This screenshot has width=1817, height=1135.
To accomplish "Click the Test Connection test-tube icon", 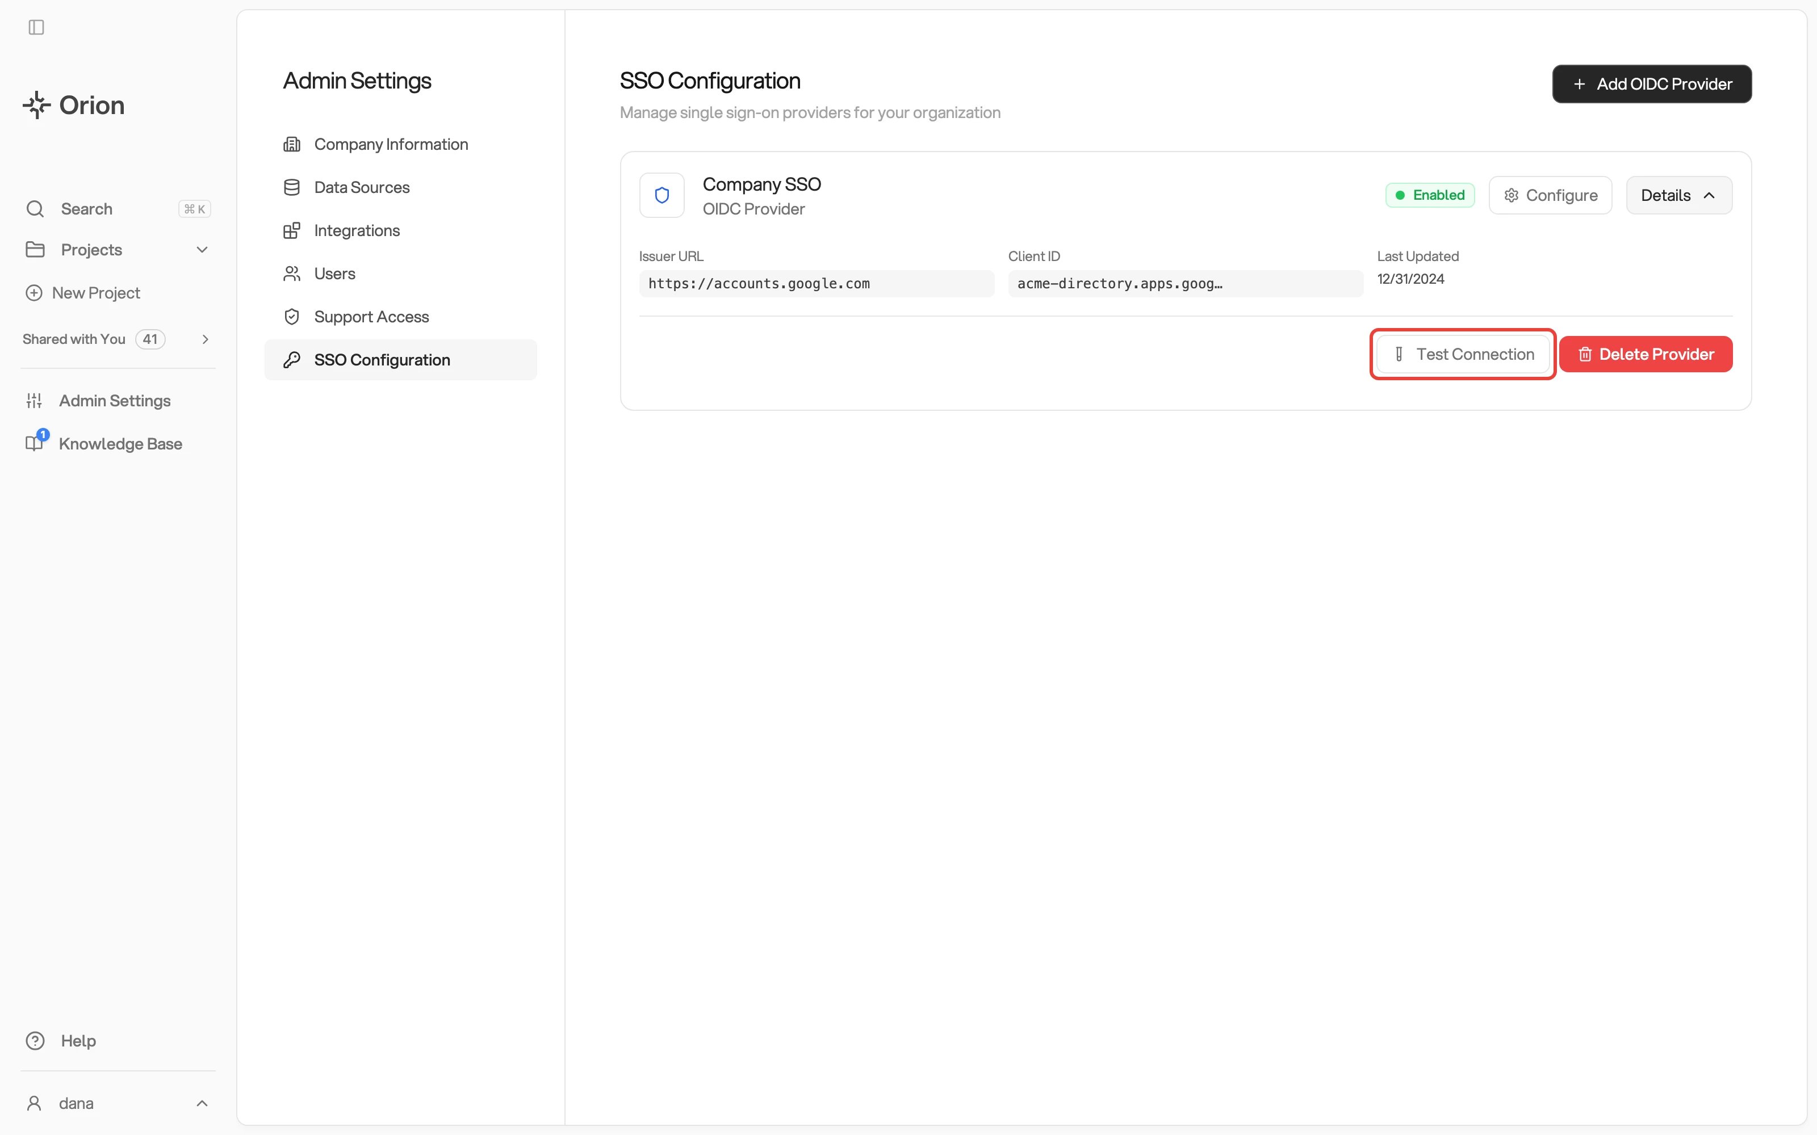I will click(1399, 354).
